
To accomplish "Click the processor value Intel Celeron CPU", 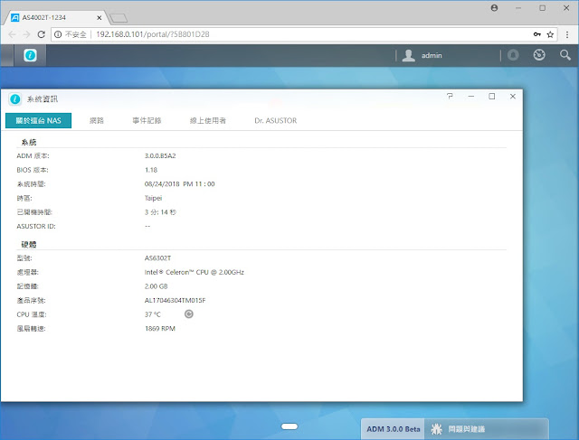I will tap(195, 272).
